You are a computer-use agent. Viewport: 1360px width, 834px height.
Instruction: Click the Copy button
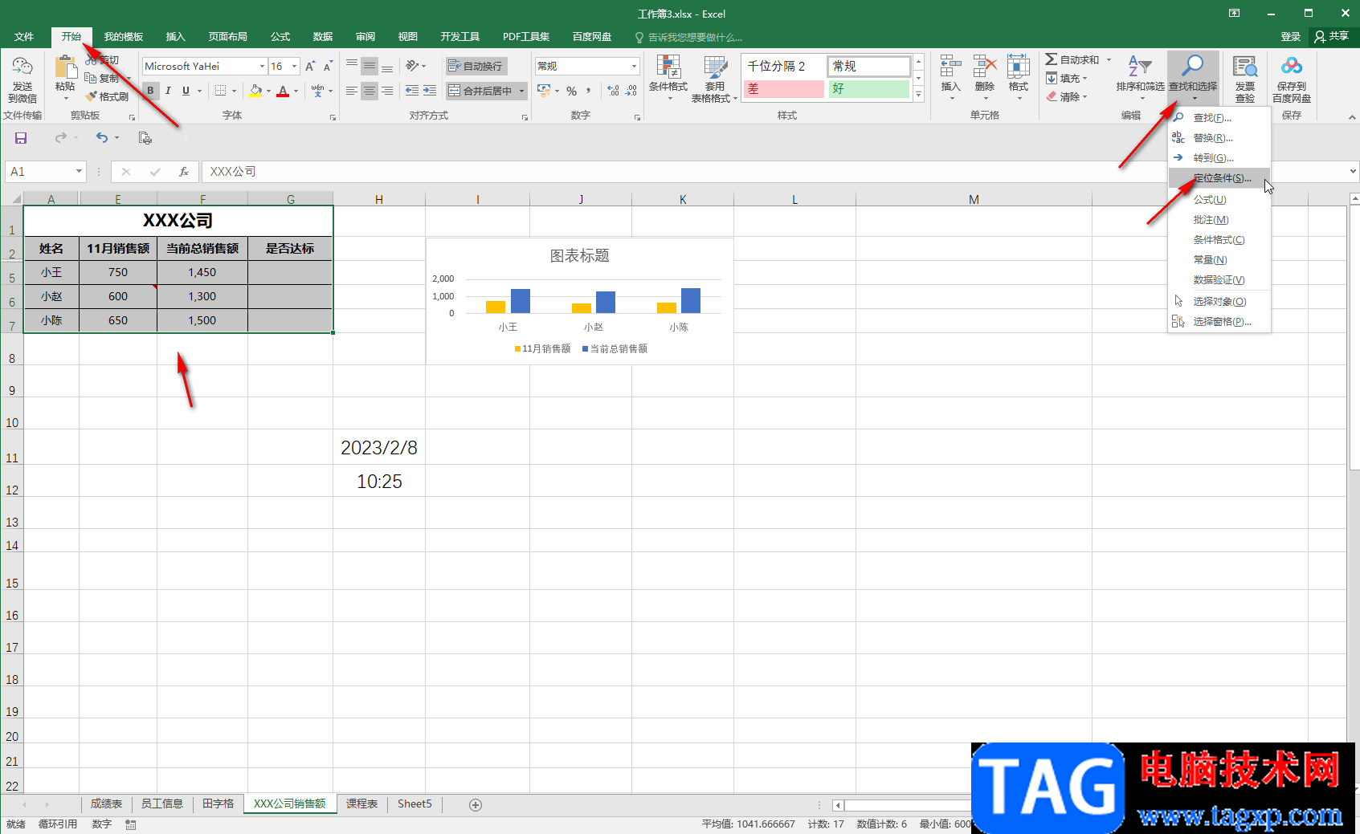[x=103, y=78]
